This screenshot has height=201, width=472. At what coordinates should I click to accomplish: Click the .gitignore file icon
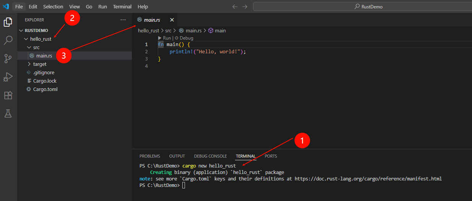point(29,72)
